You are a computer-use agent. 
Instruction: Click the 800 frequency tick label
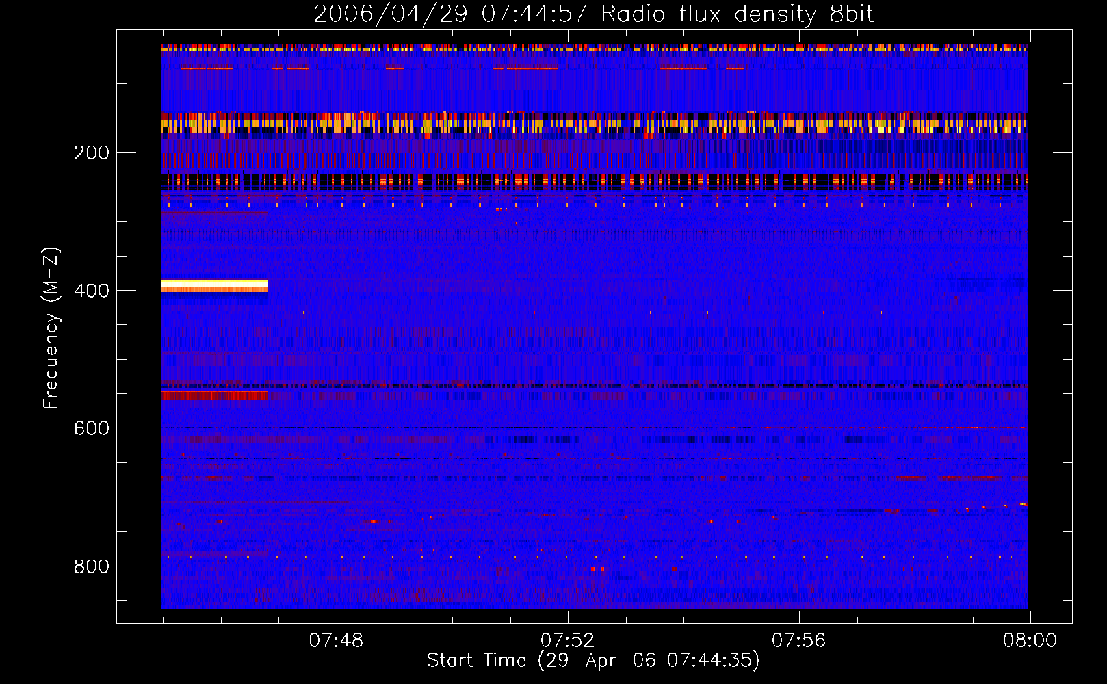(92, 566)
